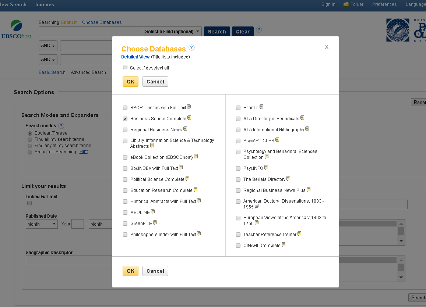
Task: Open the info note icon beside SocINDEX with Full Text
Action: coord(181,168)
